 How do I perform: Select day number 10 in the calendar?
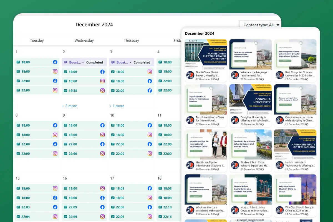tap(112, 115)
